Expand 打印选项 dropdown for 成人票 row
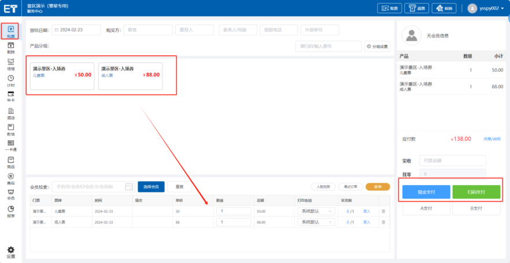 [315, 222]
